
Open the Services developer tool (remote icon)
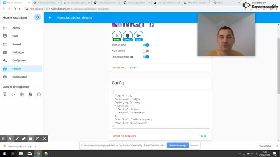point(5,95)
